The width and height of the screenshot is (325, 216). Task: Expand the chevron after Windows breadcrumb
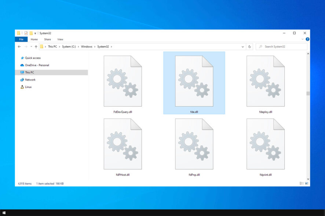(95, 47)
